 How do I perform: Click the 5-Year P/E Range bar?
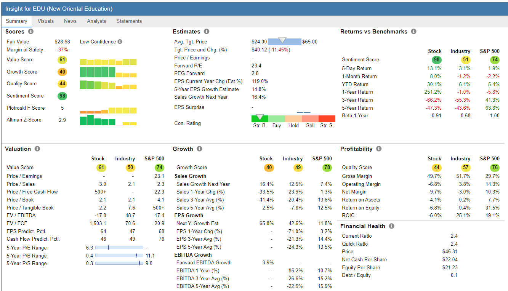[x=119, y=248]
